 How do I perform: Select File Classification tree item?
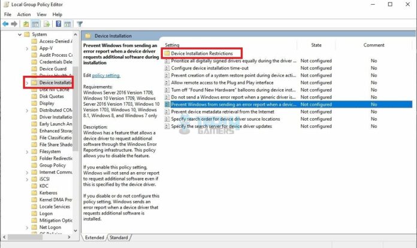56,138
